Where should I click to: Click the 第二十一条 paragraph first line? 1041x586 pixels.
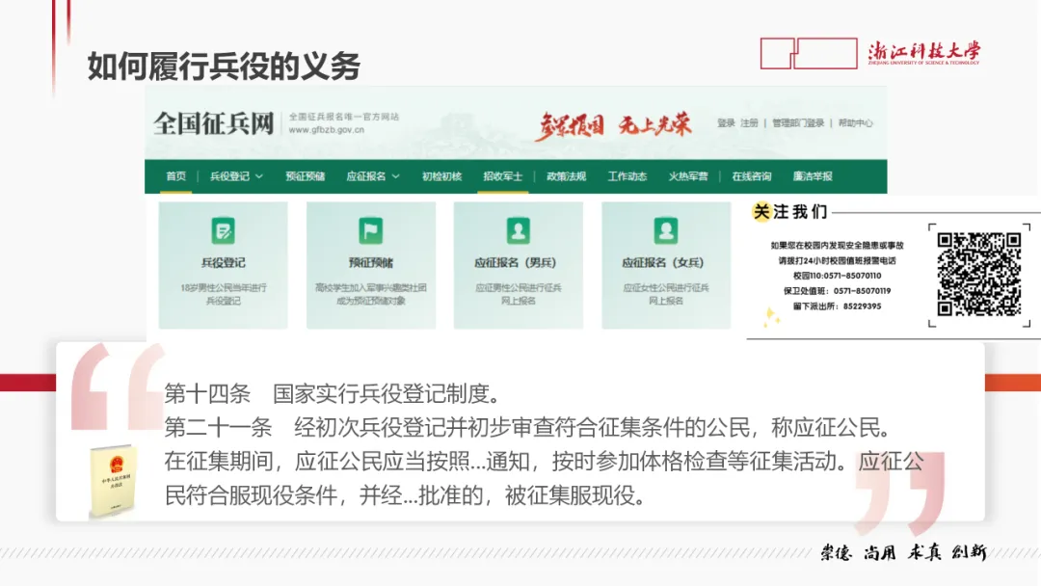(x=528, y=428)
